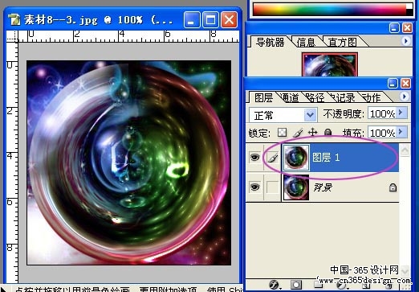Pick a color from the spectrum bar
Screen dimensions: 419x292
click(x=330, y=9)
